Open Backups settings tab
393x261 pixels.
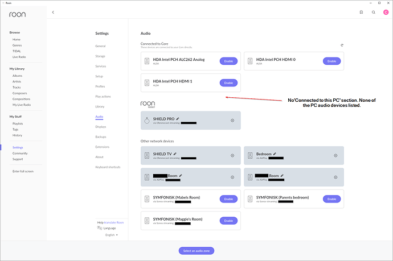(x=101, y=137)
